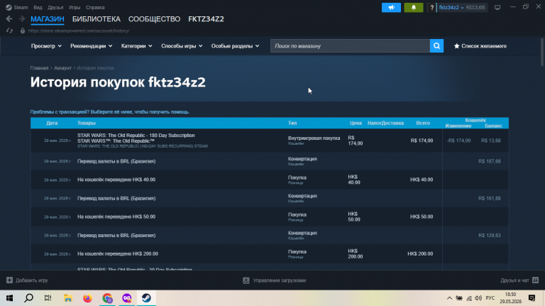This screenshot has height=306, width=545.
Task: Click the R$ 161,88 balance conversion row
Action: pos(270,198)
